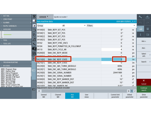Click the wrench setup icon at top right
Image resolution: width=151 pixels, height=113 pixels.
pyautogui.click(x=140, y=17)
